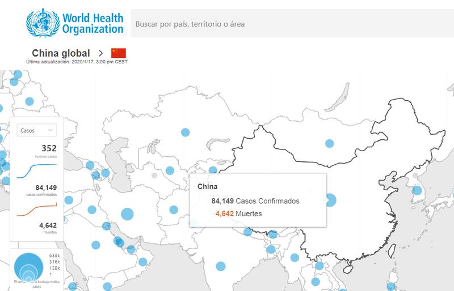Click the breadcrumb chevron arrow after China global
Screen dimensions: 454x291
100,53
